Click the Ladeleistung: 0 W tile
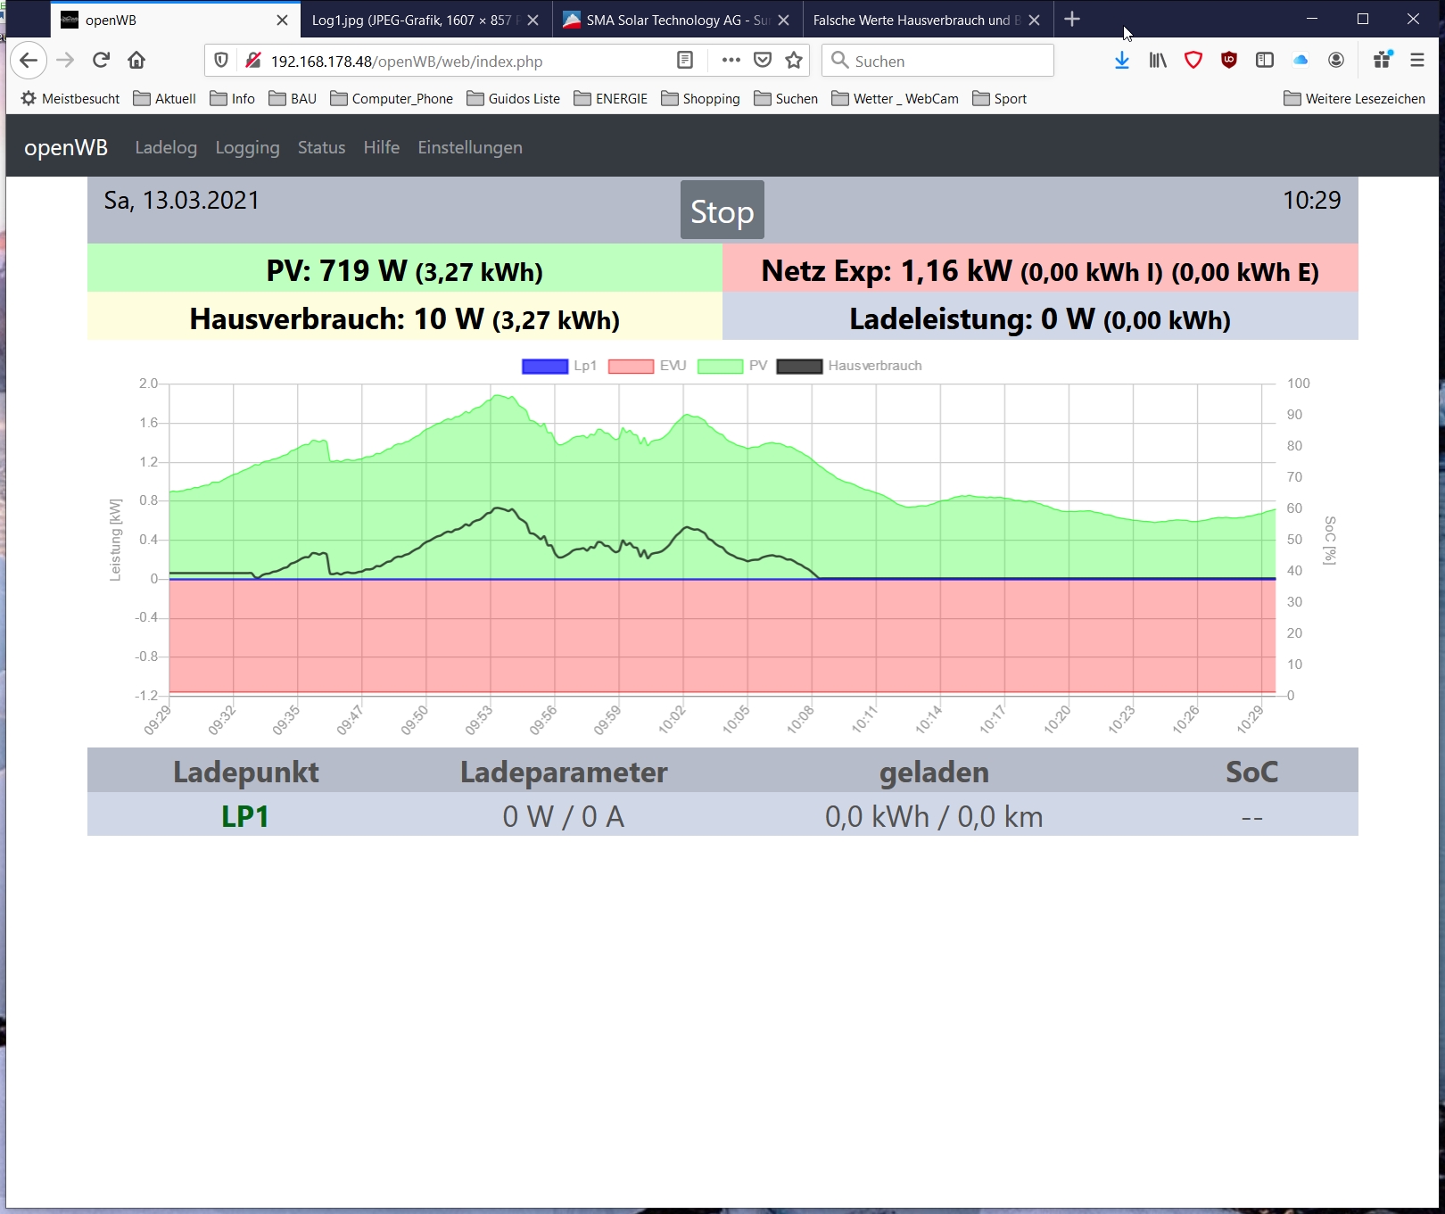1445x1214 pixels. tap(1040, 316)
